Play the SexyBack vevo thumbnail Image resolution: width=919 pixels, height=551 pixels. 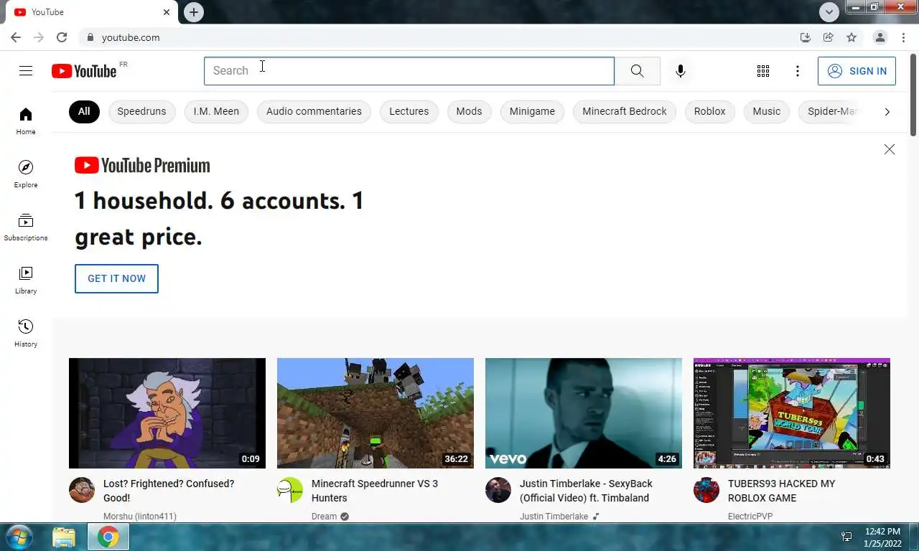click(584, 413)
